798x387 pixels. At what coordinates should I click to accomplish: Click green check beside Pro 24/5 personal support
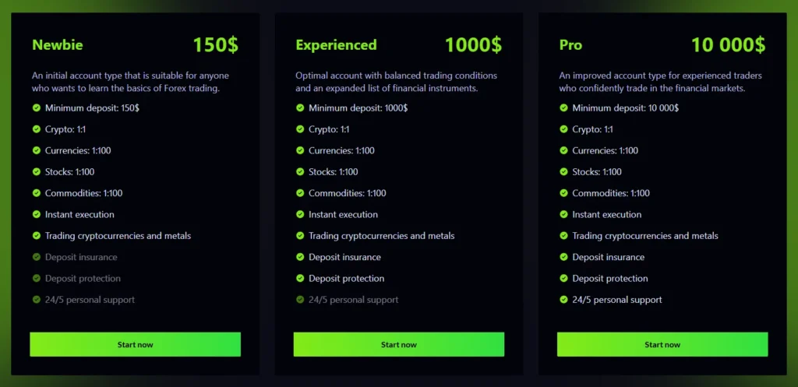pyautogui.click(x=563, y=300)
